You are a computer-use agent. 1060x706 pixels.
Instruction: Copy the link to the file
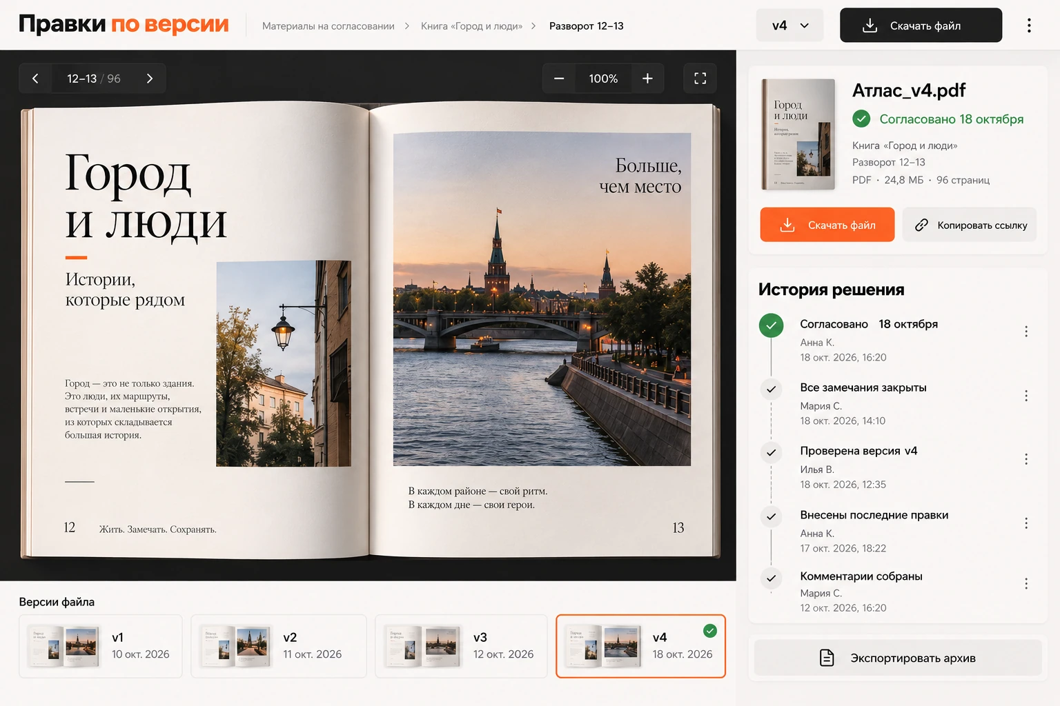coord(970,225)
